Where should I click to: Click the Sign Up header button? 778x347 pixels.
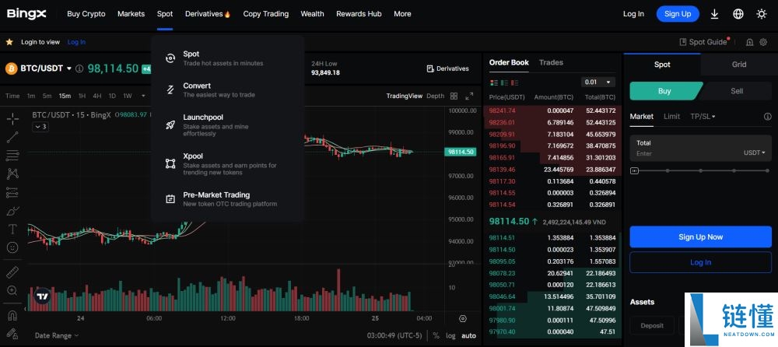coord(678,14)
